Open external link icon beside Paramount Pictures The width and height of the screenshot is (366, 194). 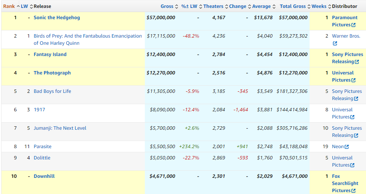[x=353, y=25]
